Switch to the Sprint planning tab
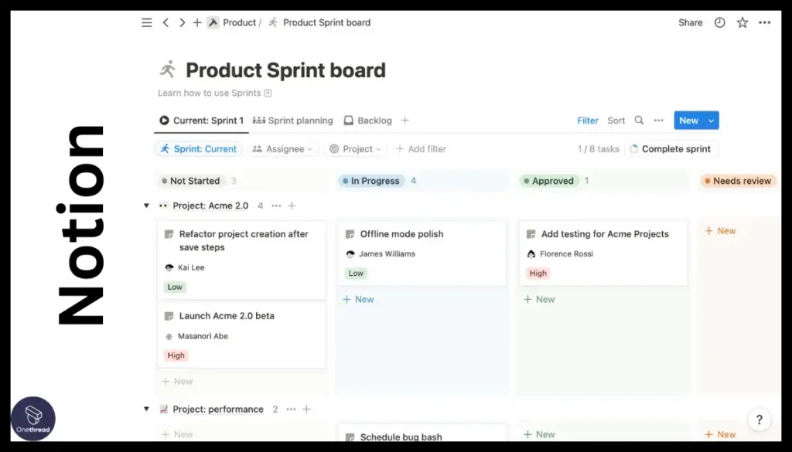Image resolution: width=792 pixels, height=452 pixels. (293, 121)
